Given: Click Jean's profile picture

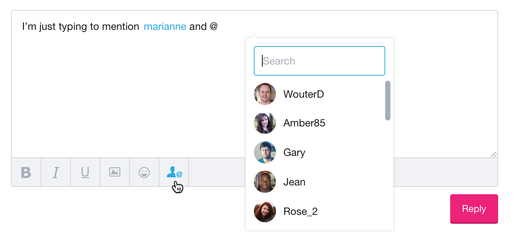Looking at the screenshot, I should pyautogui.click(x=265, y=182).
